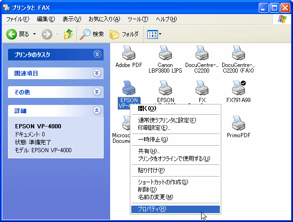Click the ドキュメント: 0 details text
This screenshot has width=293, height=222.
point(30,134)
